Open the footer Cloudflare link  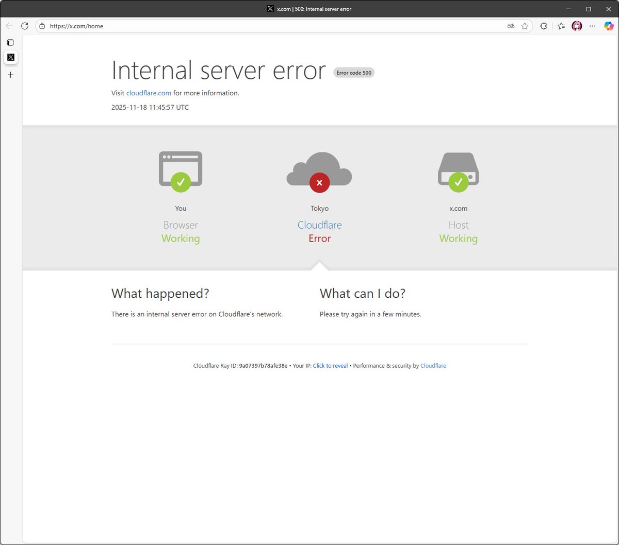point(433,366)
